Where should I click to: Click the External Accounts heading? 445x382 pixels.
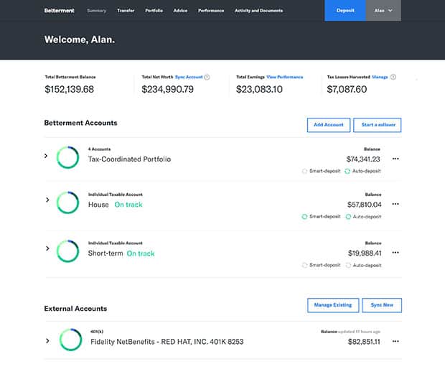pyautogui.click(x=75, y=309)
